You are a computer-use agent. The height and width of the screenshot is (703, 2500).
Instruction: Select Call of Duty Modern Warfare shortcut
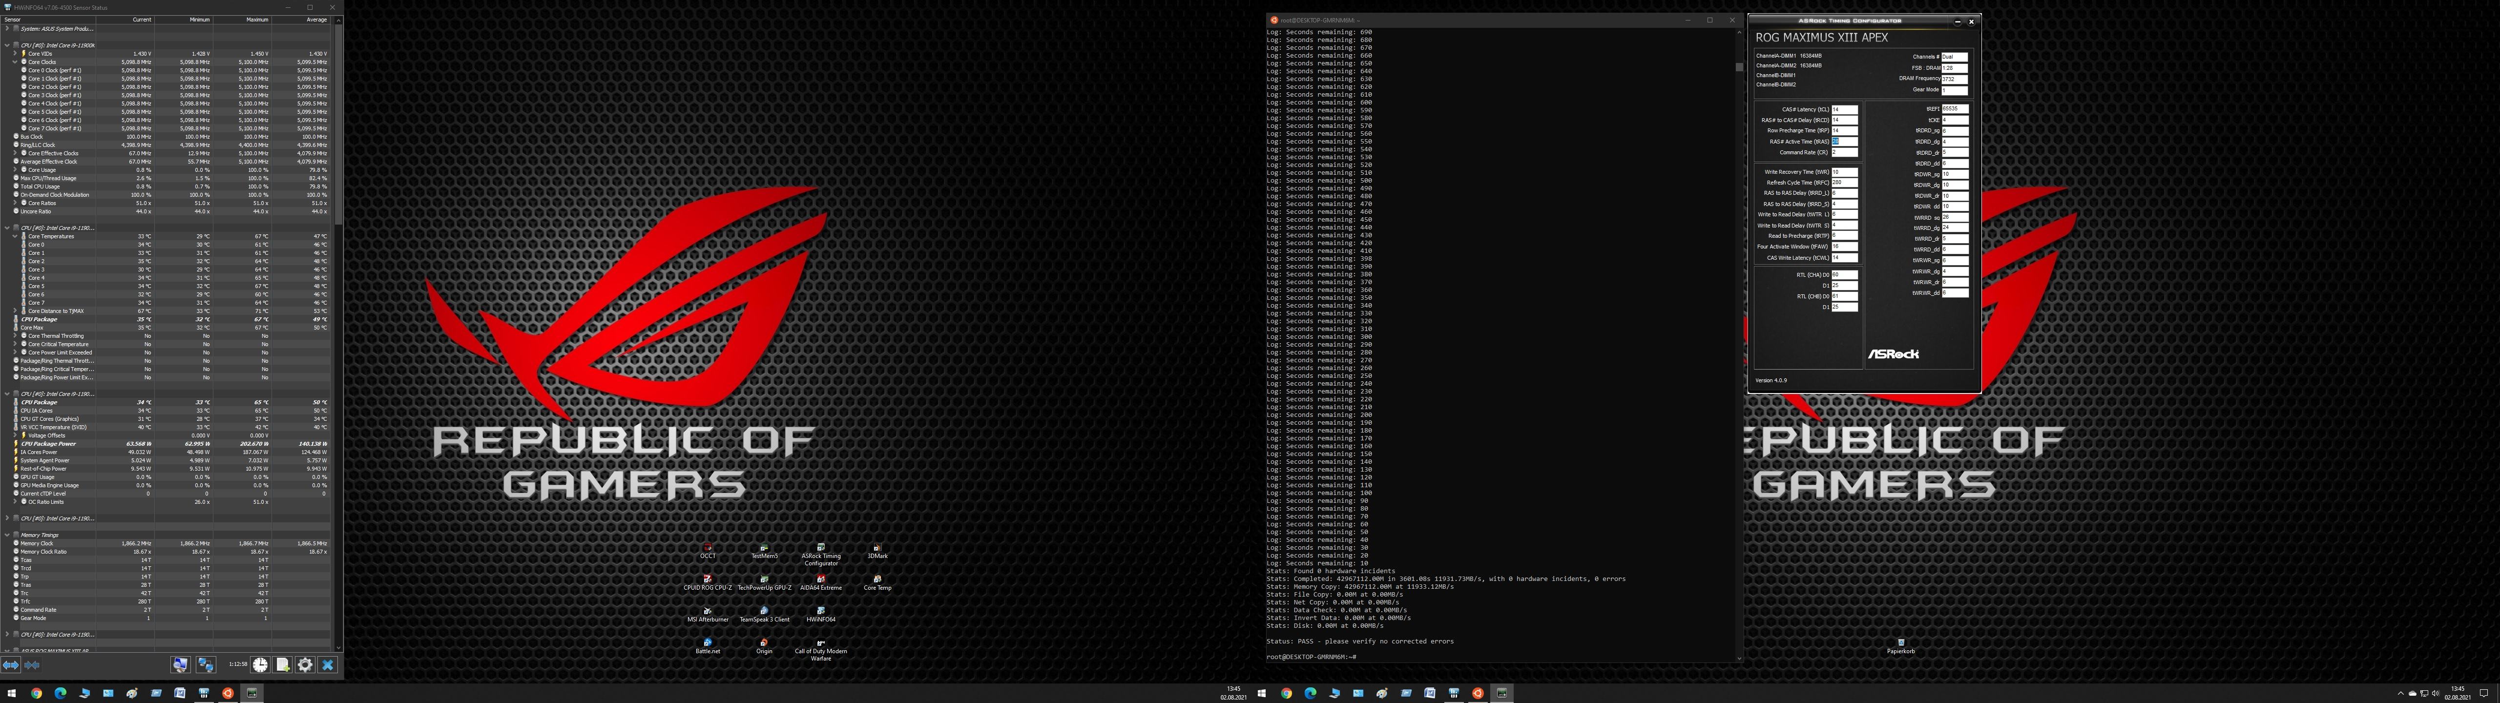[820, 650]
